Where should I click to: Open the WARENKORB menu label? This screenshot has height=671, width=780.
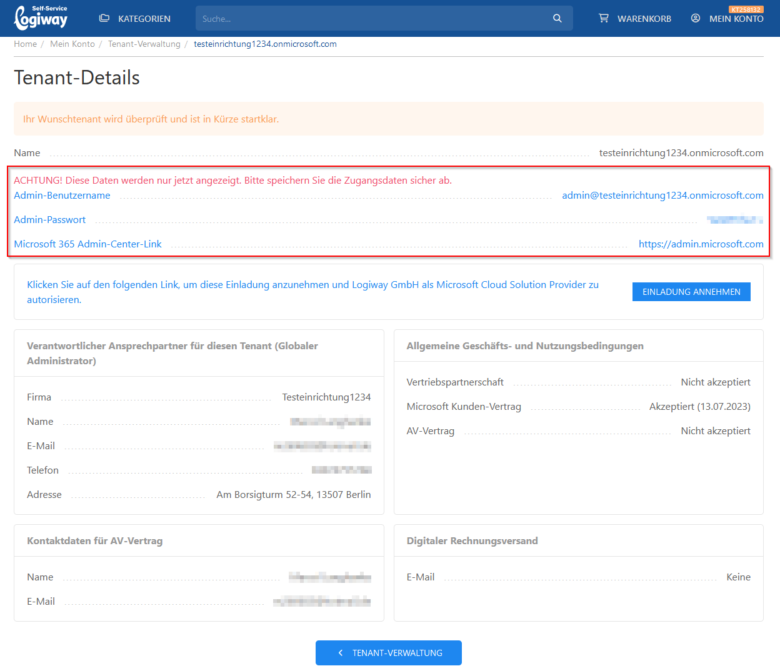[644, 19]
